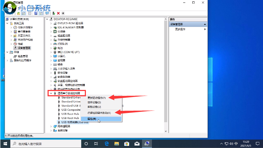Viewport: 263px width, 148px height.
Task: Click the Task View taskbar icon
Action: point(96,143)
